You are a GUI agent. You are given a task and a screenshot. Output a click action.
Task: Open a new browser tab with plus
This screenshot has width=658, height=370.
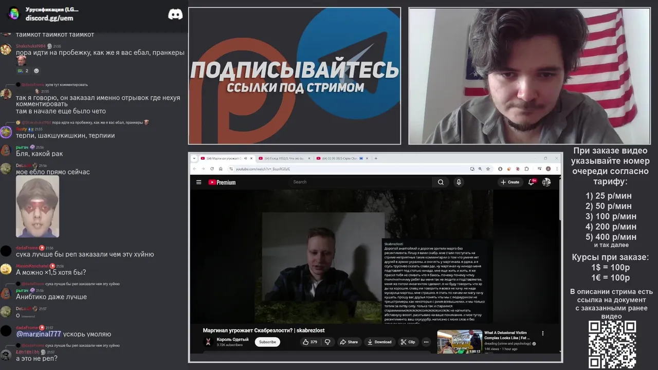376,158
